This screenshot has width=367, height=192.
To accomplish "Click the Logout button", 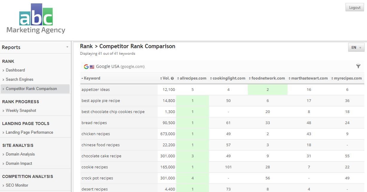I will point(354,7).
